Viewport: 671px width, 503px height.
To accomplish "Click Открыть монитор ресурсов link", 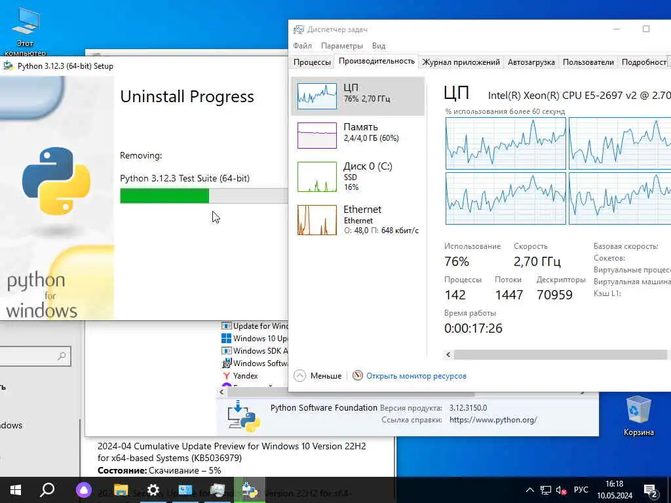I will point(416,376).
